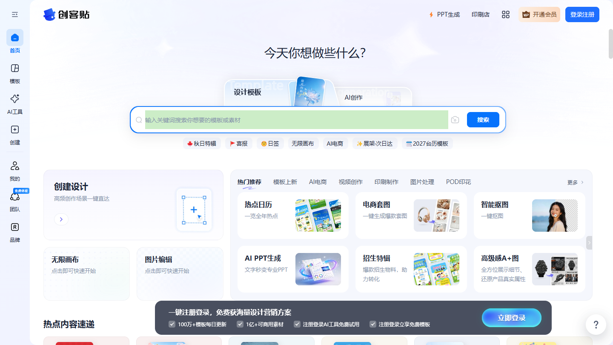Click the lightning PPT生成 link

pyautogui.click(x=444, y=14)
